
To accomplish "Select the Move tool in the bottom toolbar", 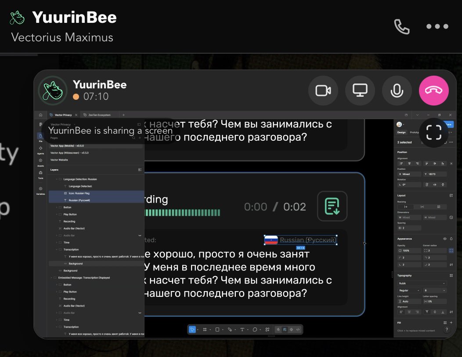I will click(x=192, y=330).
